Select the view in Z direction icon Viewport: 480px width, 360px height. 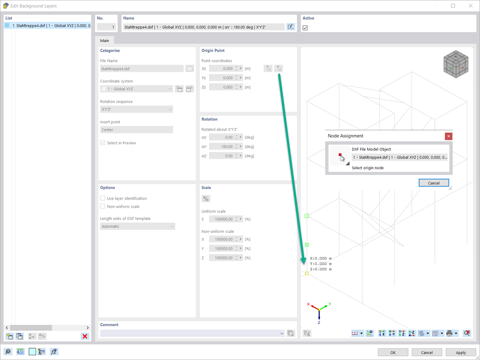[401, 333]
